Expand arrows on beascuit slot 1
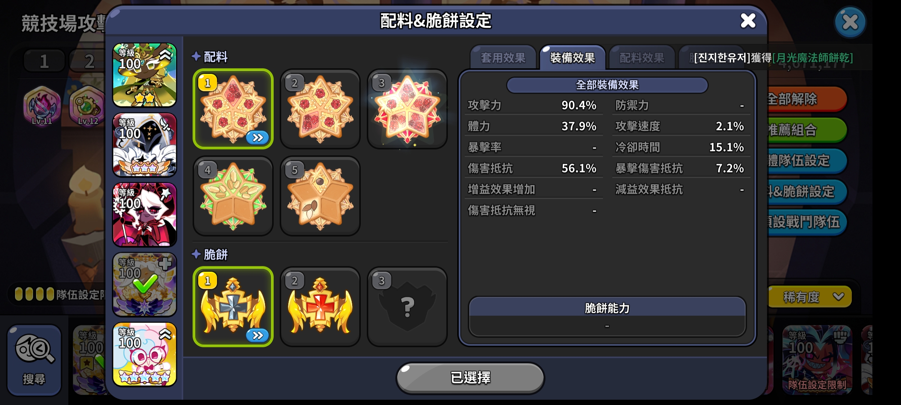The width and height of the screenshot is (901, 405). pyautogui.click(x=258, y=335)
